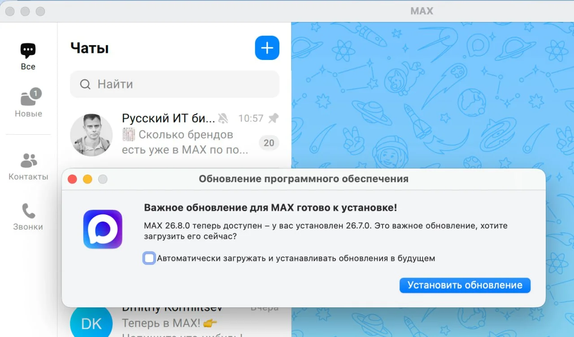Click the pin icon on Русский ИТ chat

tap(273, 118)
